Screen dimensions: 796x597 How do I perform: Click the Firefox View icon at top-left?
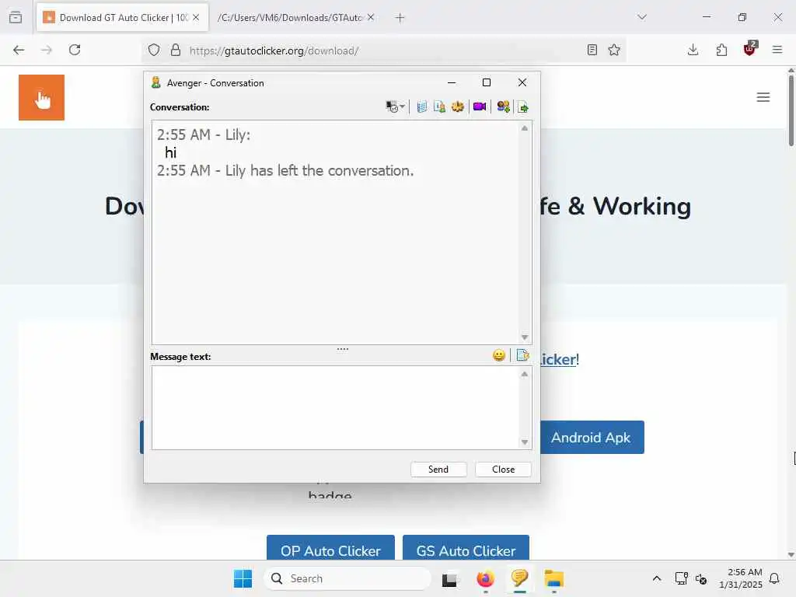(x=16, y=17)
